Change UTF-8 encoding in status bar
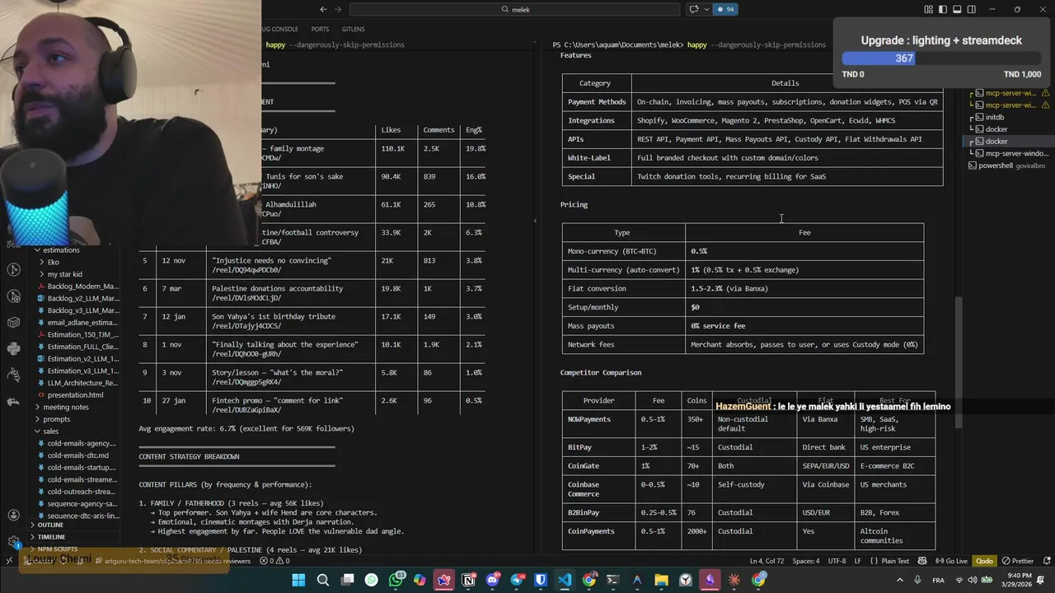The image size is (1055, 593). pos(837,561)
